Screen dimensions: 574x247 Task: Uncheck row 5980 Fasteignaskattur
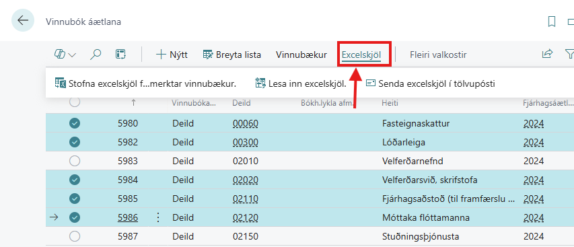click(x=75, y=123)
